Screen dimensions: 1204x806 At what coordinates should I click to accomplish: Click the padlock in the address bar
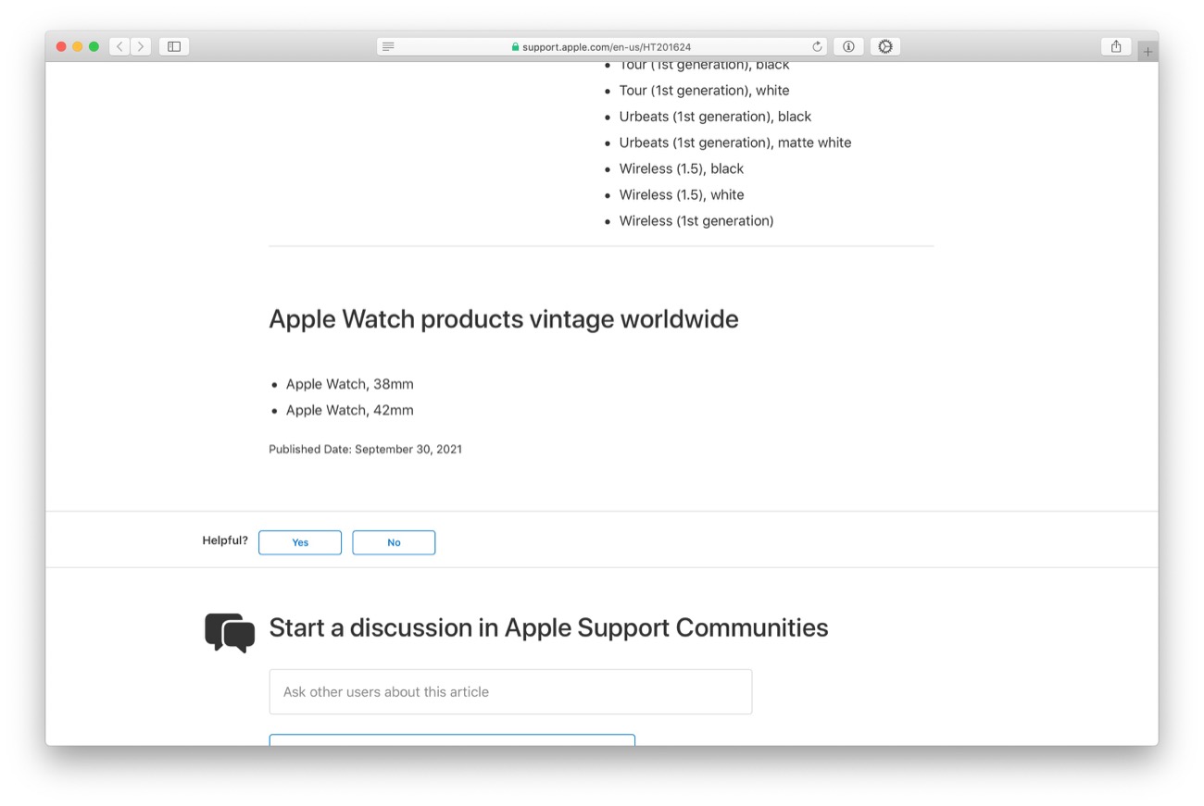pos(515,46)
